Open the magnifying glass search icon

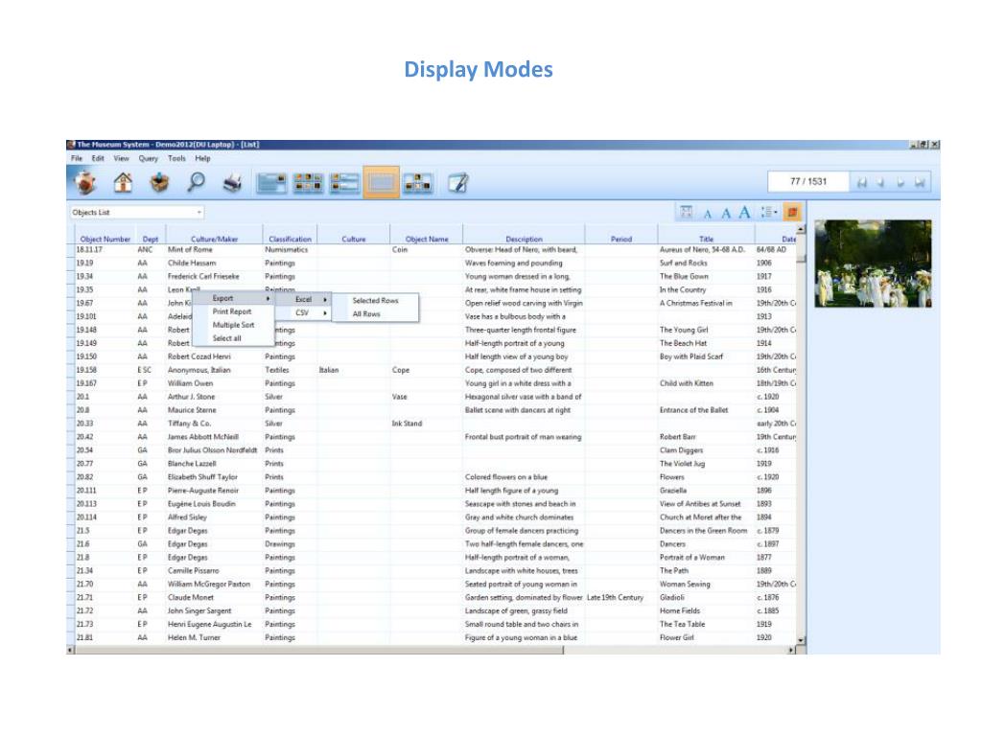(196, 182)
